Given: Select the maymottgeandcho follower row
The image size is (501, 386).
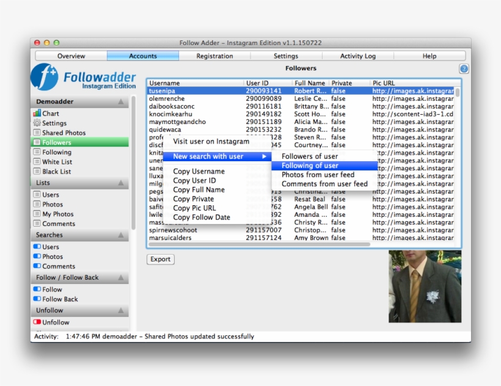Looking at the screenshot, I should click(x=301, y=122).
